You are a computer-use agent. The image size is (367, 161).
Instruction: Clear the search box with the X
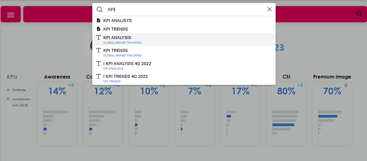click(269, 9)
